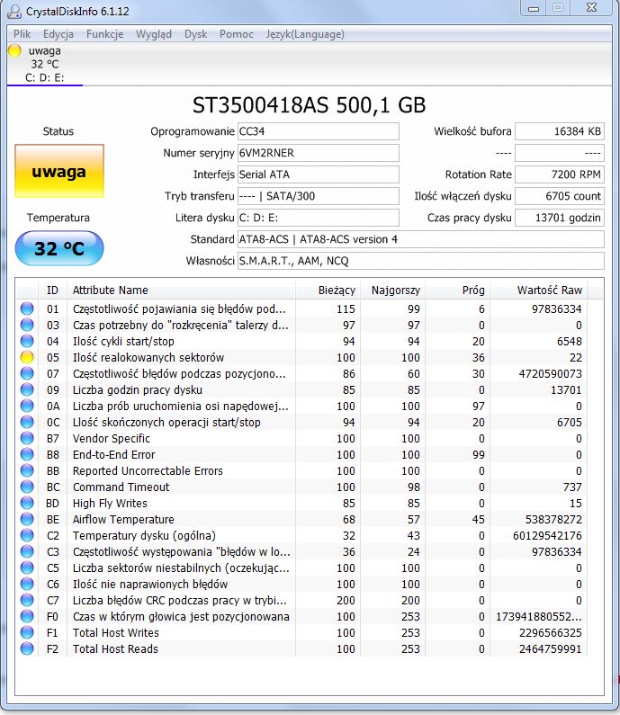Click the Standard field ATA8-ACS

pos(421,239)
